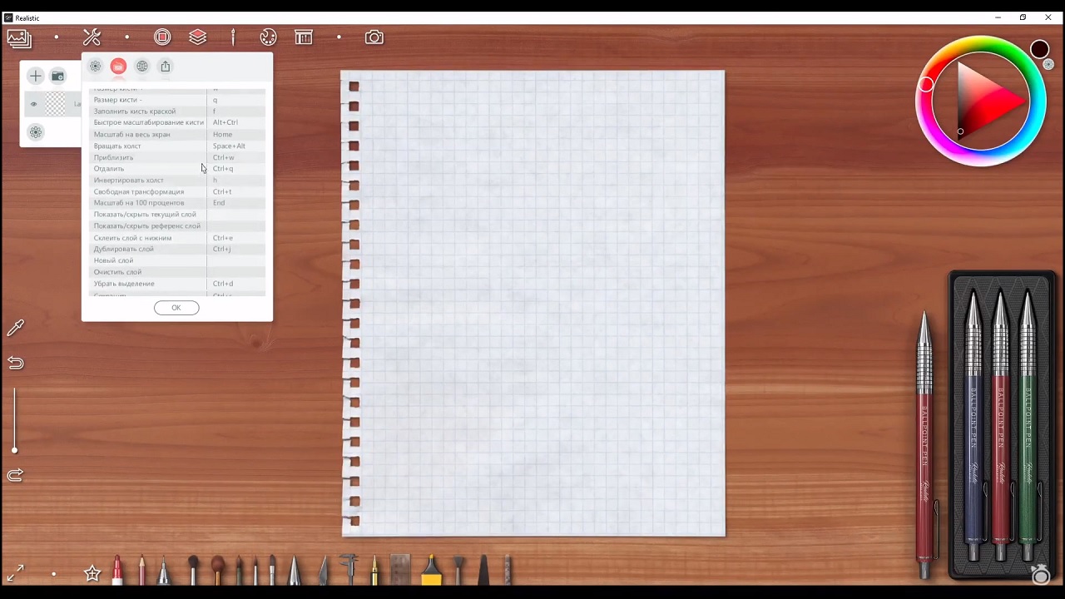Open the color palette icon in toolbar

point(268,37)
